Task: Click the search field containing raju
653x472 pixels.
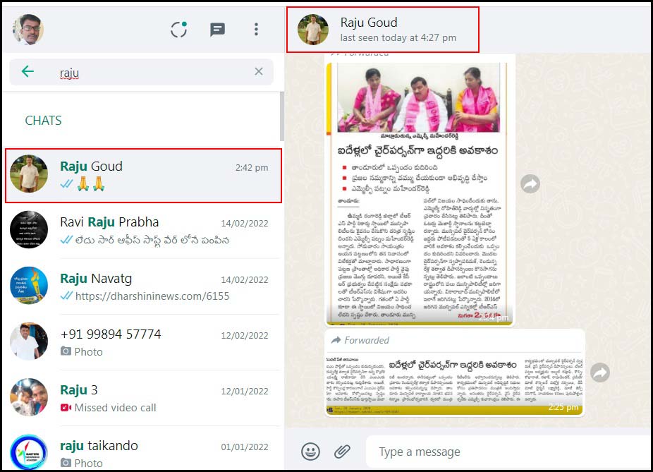Action: (148, 72)
